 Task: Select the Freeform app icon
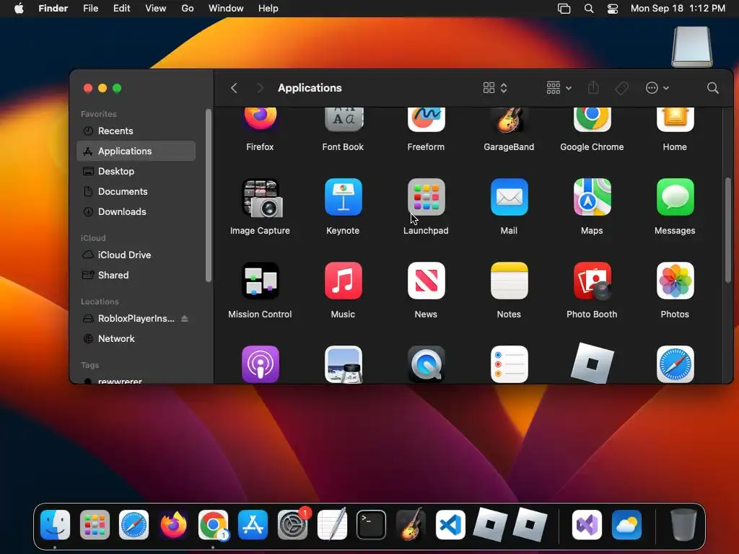[x=426, y=120]
